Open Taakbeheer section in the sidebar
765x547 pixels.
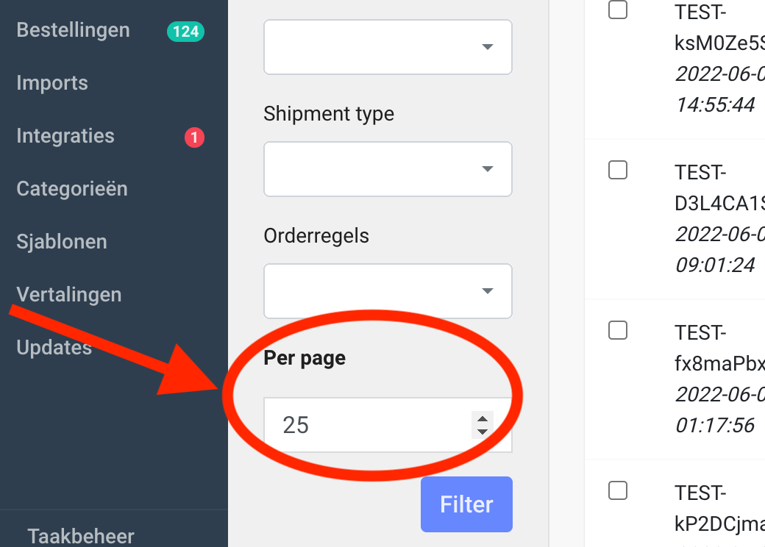(81, 536)
